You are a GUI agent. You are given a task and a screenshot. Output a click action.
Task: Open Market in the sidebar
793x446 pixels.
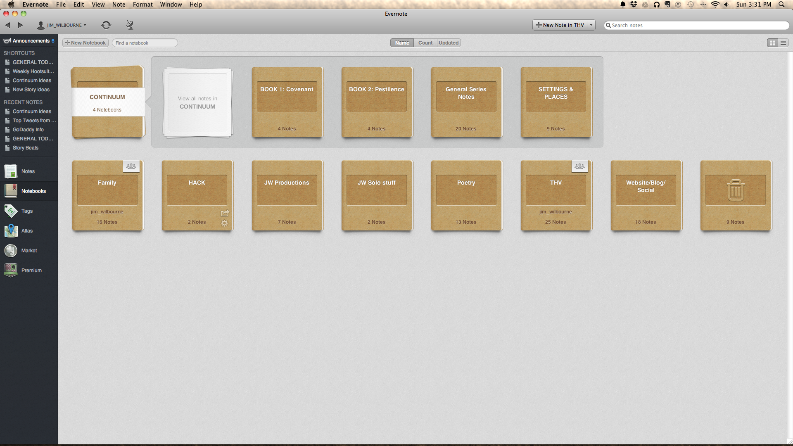click(x=29, y=251)
